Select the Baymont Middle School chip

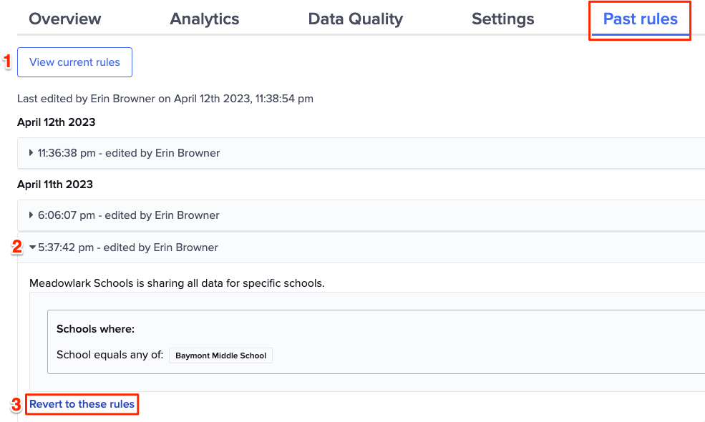pos(220,355)
